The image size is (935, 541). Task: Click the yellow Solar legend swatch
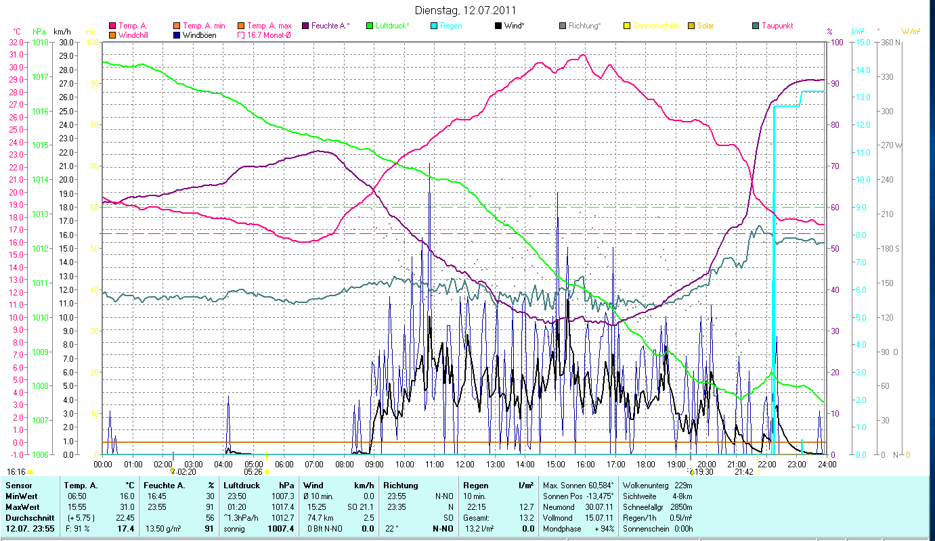click(691, 26)
